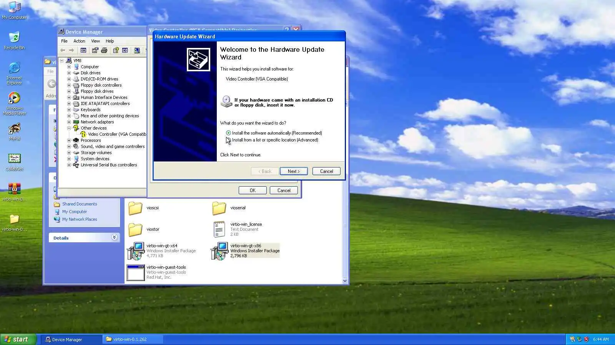Select the Recycle Bin desktop icon
615x345 pixels.
click(14, 40)
